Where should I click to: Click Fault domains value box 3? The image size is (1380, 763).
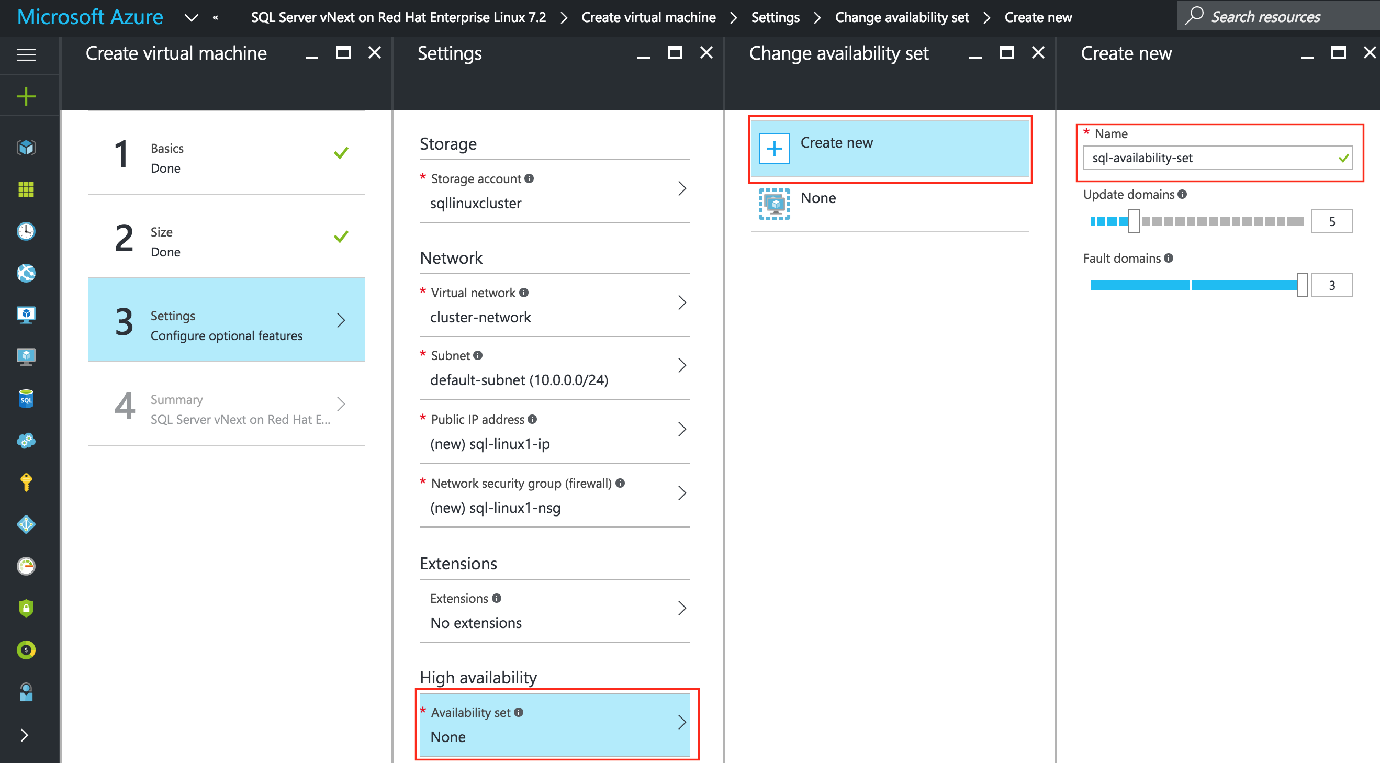click(x=1332, y=285)
